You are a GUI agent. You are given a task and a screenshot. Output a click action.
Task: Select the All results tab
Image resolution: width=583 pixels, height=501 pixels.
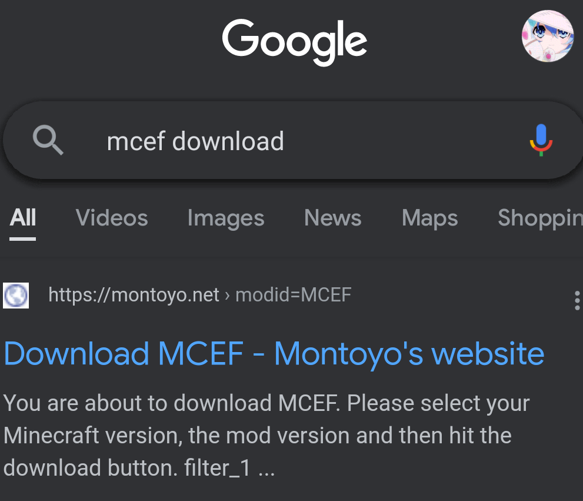[x=22, y=218]
